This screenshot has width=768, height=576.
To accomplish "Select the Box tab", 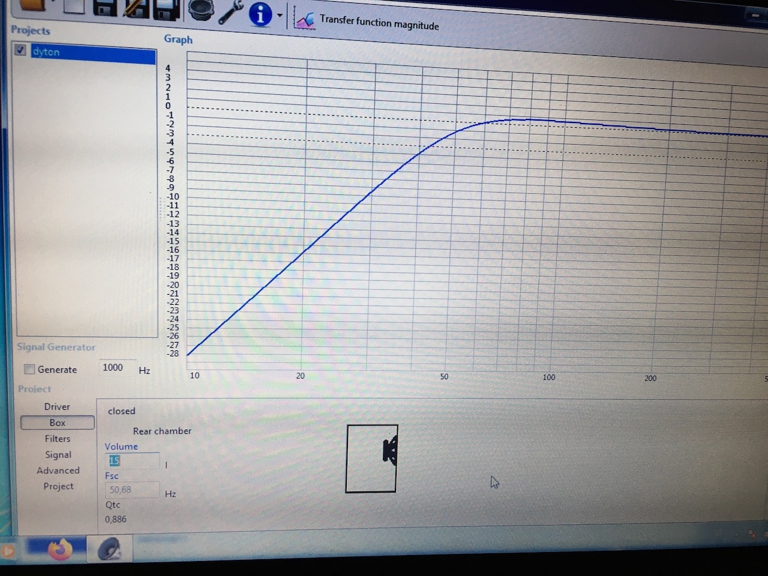I will (x=58, y=422).
